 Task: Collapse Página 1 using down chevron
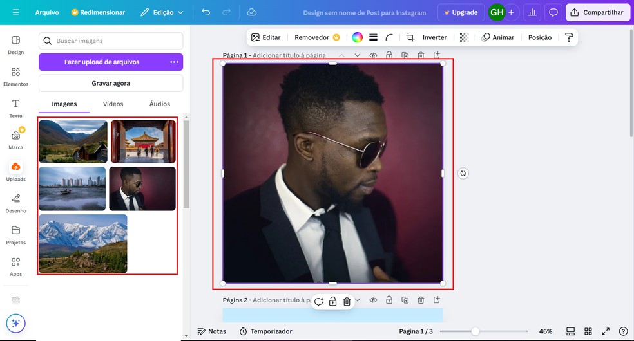point(357,55)
